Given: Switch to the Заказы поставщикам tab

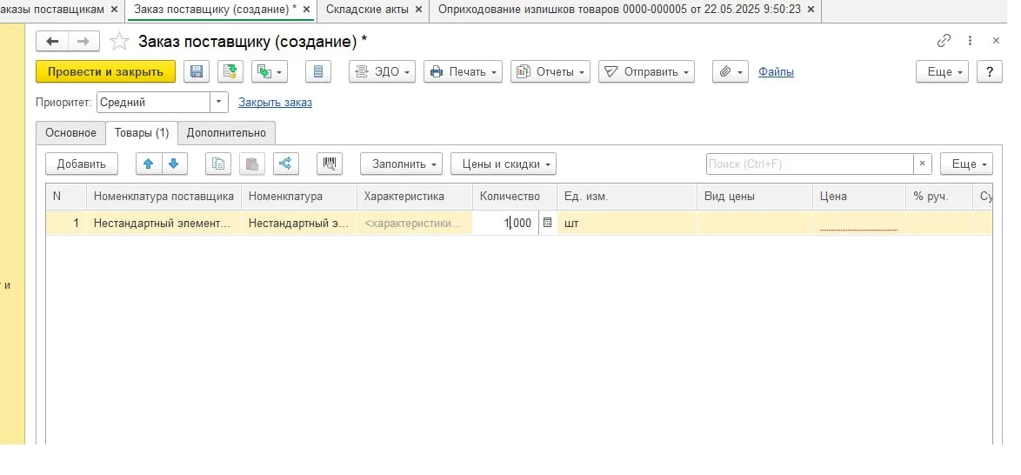Looking at the screenshot, I should (x=52, y=9).
